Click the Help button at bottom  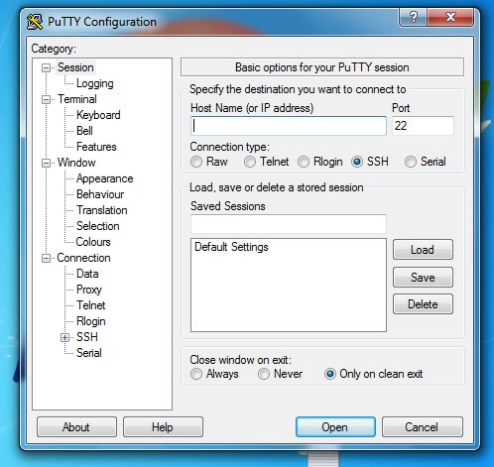pos(163,427)
